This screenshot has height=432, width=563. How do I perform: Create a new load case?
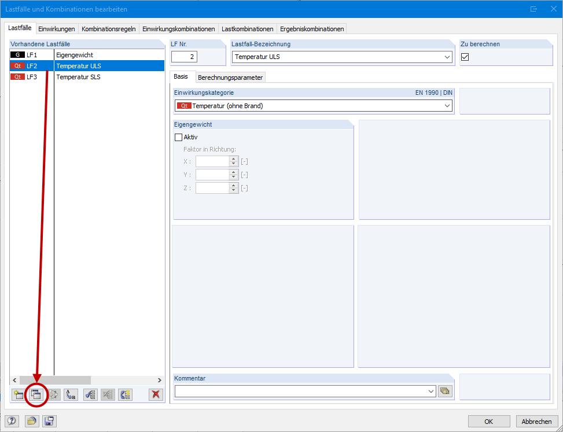17,394
